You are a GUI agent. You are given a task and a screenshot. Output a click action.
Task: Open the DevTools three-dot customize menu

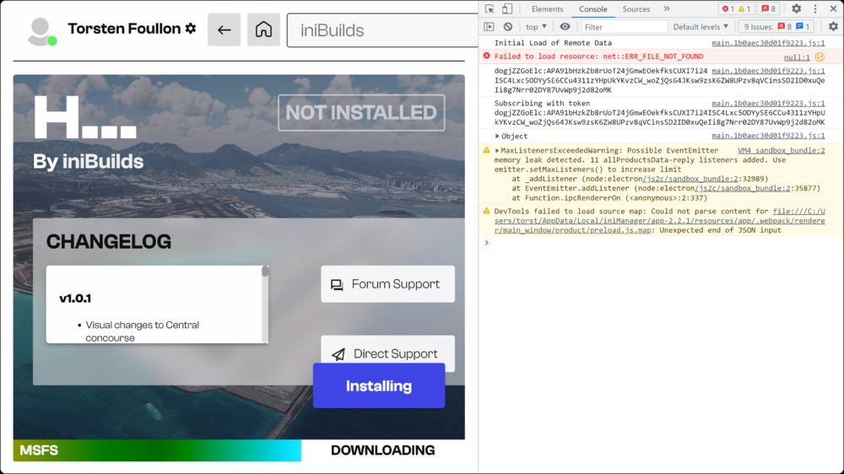coord(815,9)
